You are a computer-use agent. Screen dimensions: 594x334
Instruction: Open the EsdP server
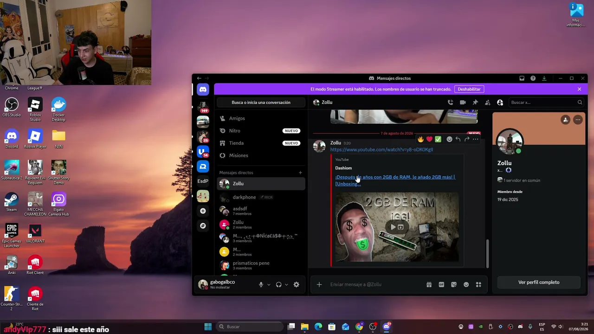pyautogui.click(x=203, y=181)
